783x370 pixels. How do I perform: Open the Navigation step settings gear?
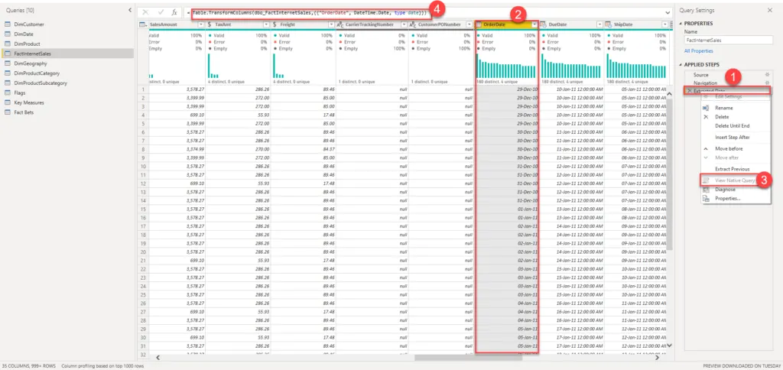[767, 83]
